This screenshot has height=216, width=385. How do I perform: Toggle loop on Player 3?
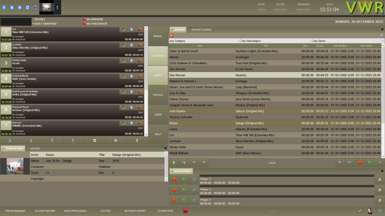194,200
